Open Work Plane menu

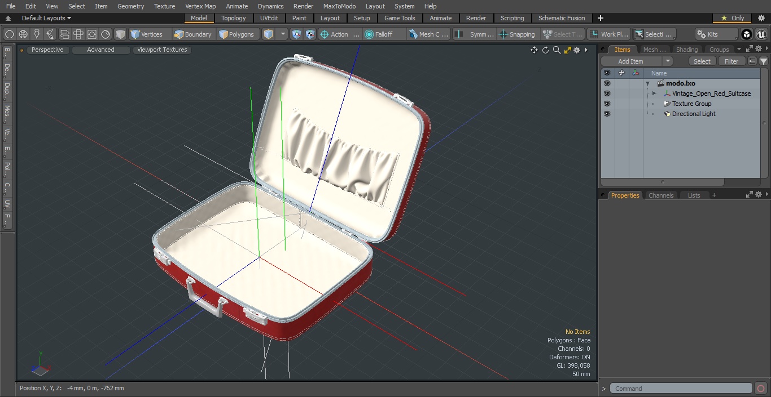coord(609,34)
